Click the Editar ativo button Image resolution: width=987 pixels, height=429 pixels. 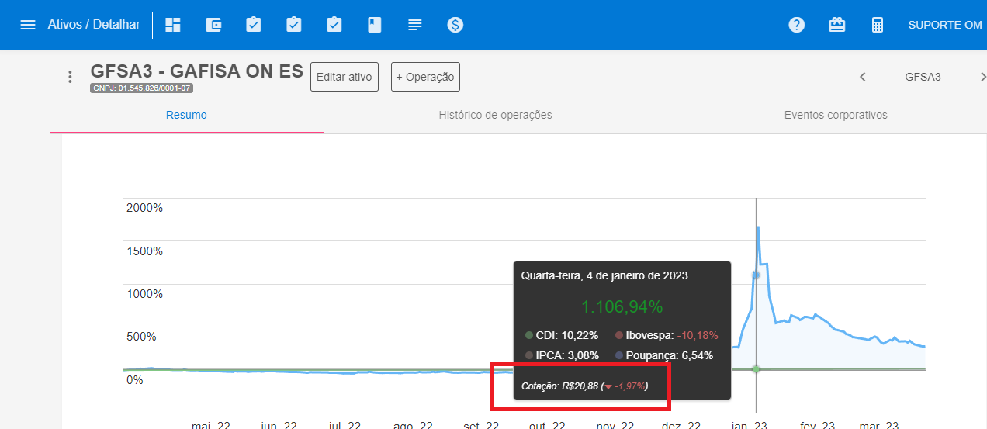pos(344,77)
